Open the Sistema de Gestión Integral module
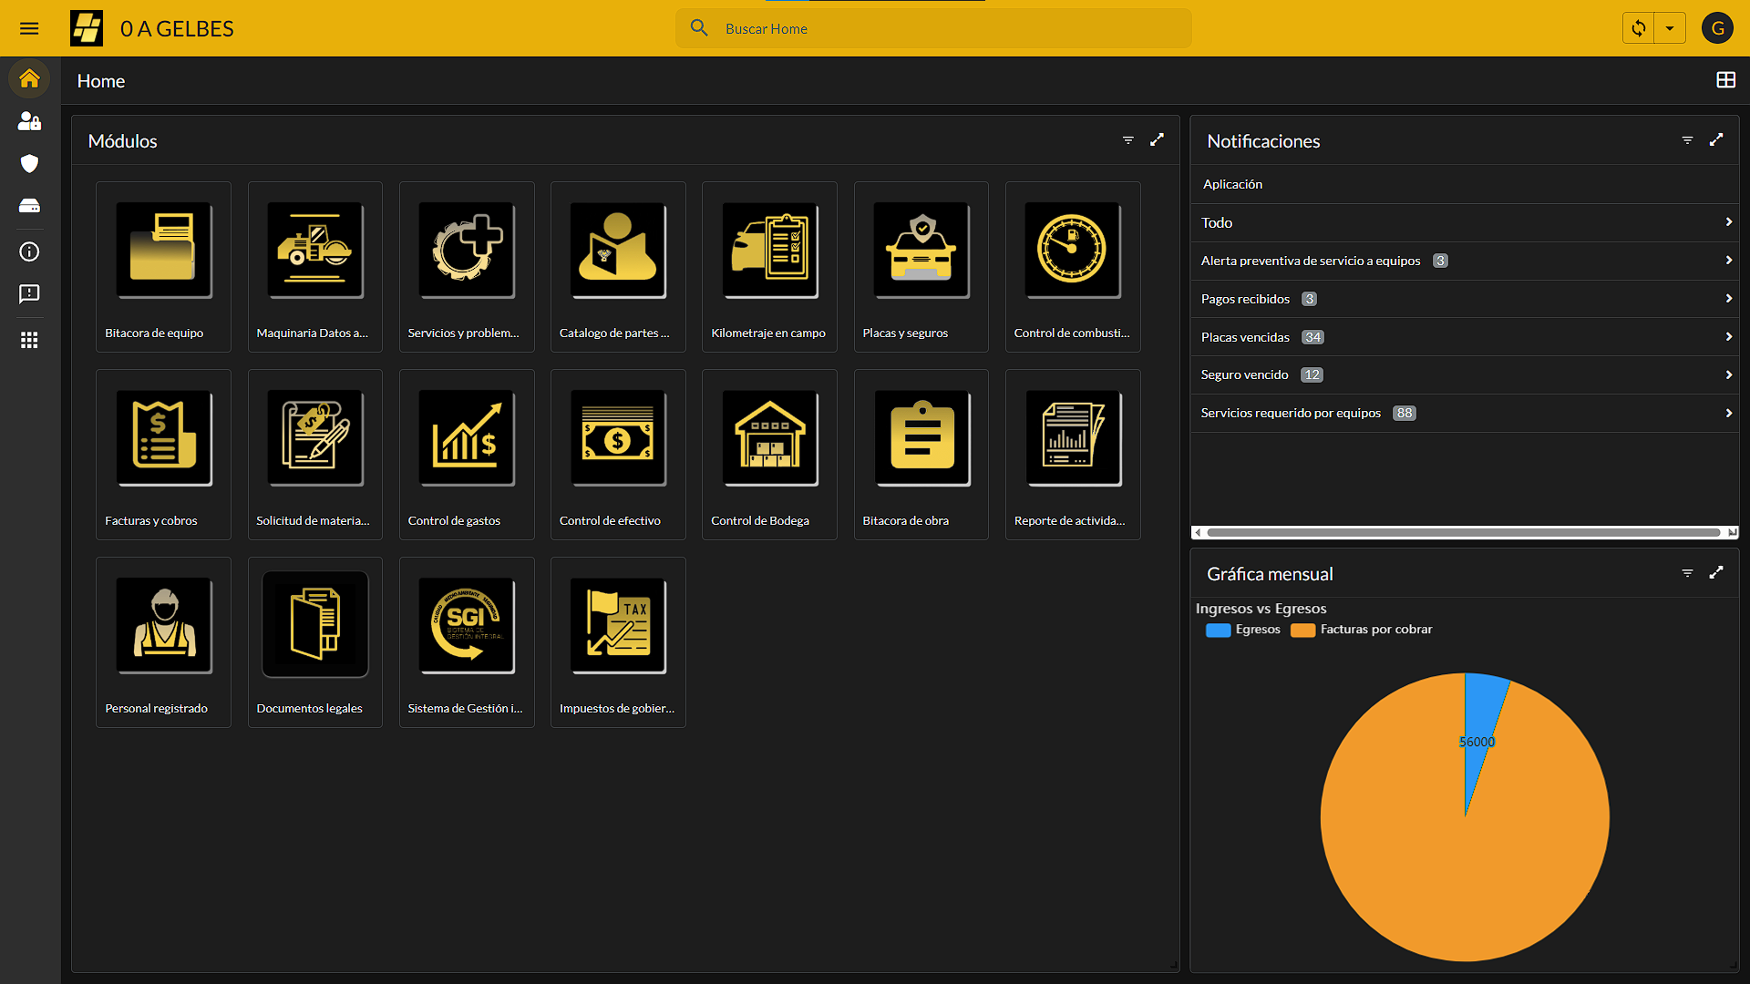The image size is (1750, 984). pyautogui.click(x=467, y=641)
